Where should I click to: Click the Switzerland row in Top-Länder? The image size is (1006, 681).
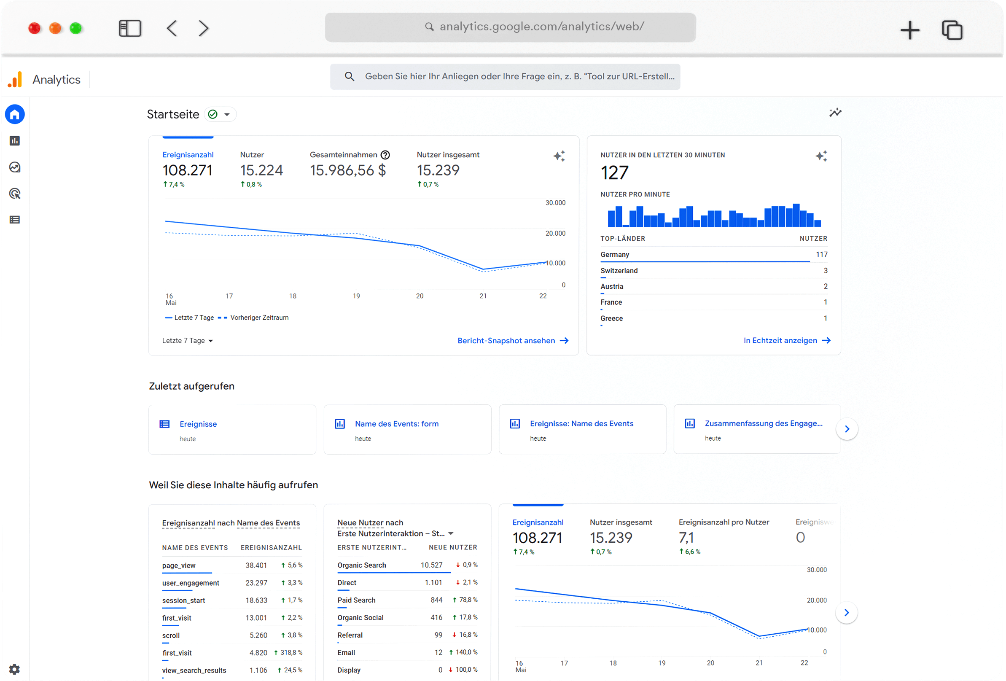pyautogui.click(x=714, y=271)
